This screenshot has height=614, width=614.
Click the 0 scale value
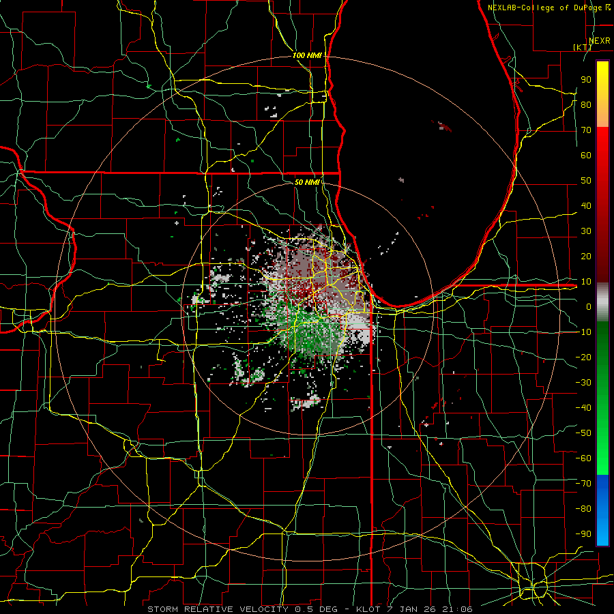589,306
